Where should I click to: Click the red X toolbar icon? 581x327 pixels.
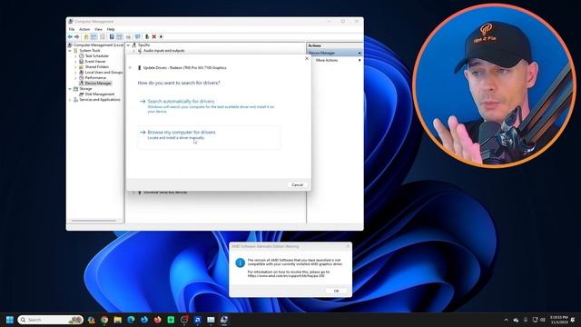(154, 36)
